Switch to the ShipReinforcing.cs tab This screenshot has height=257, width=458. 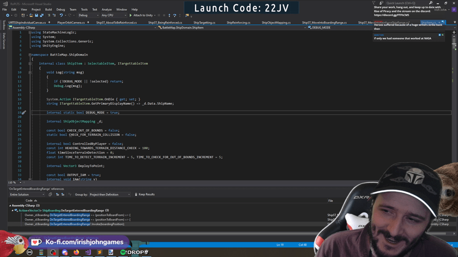point(238,22)
